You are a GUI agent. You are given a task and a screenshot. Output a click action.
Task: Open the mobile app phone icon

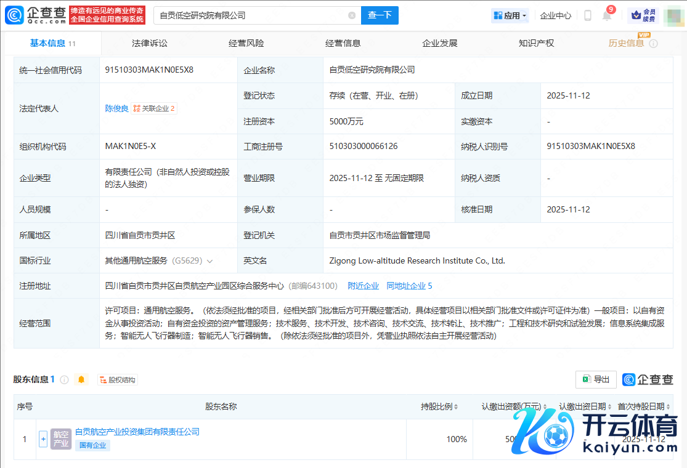pos(588,15)
